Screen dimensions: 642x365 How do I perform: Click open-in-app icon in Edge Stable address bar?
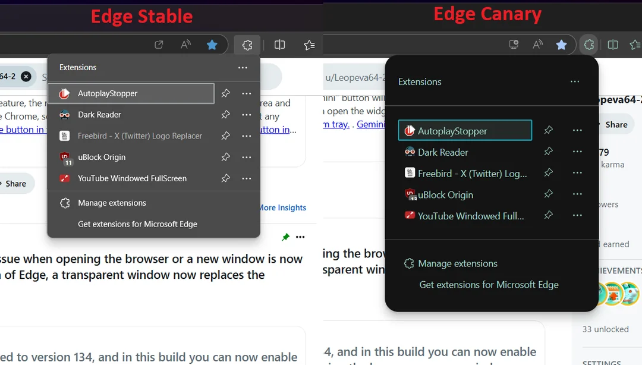point(159,45)
